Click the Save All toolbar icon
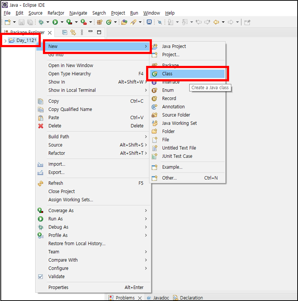The width and height of the screenshot is (298, 301). pos(30,22)
